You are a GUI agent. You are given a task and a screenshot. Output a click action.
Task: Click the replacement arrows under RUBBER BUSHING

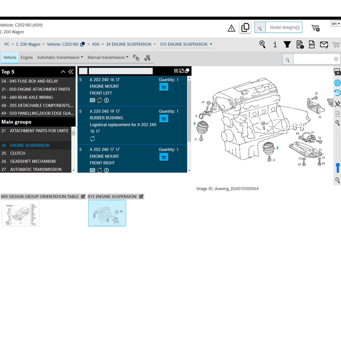(93, 139)
